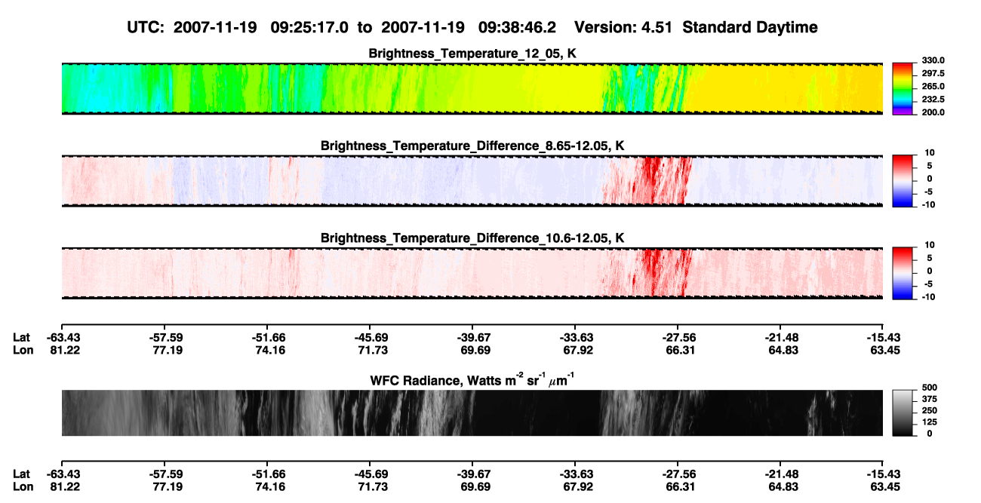Click the 330.0 colorbar value
Viewport: 981px width, 503px height.
(x=933, y=60)
